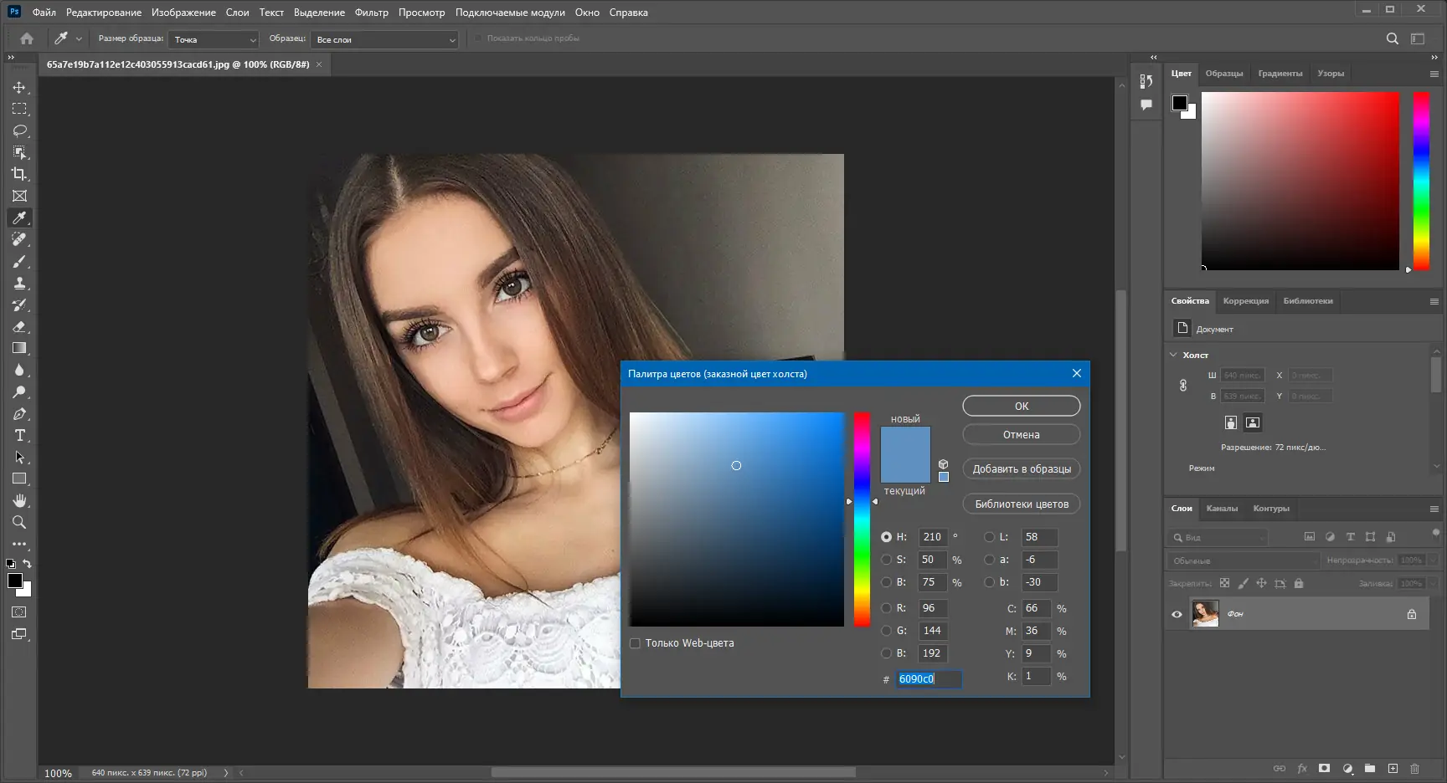Screen dimensions: 1447x783
Task: Collapse the 'Холст' section
Action: (x=1173, y=355)
